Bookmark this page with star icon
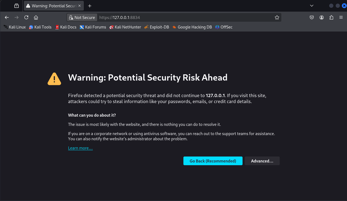The width and height of the screenshot is (347, 201). tap(277, 17)
